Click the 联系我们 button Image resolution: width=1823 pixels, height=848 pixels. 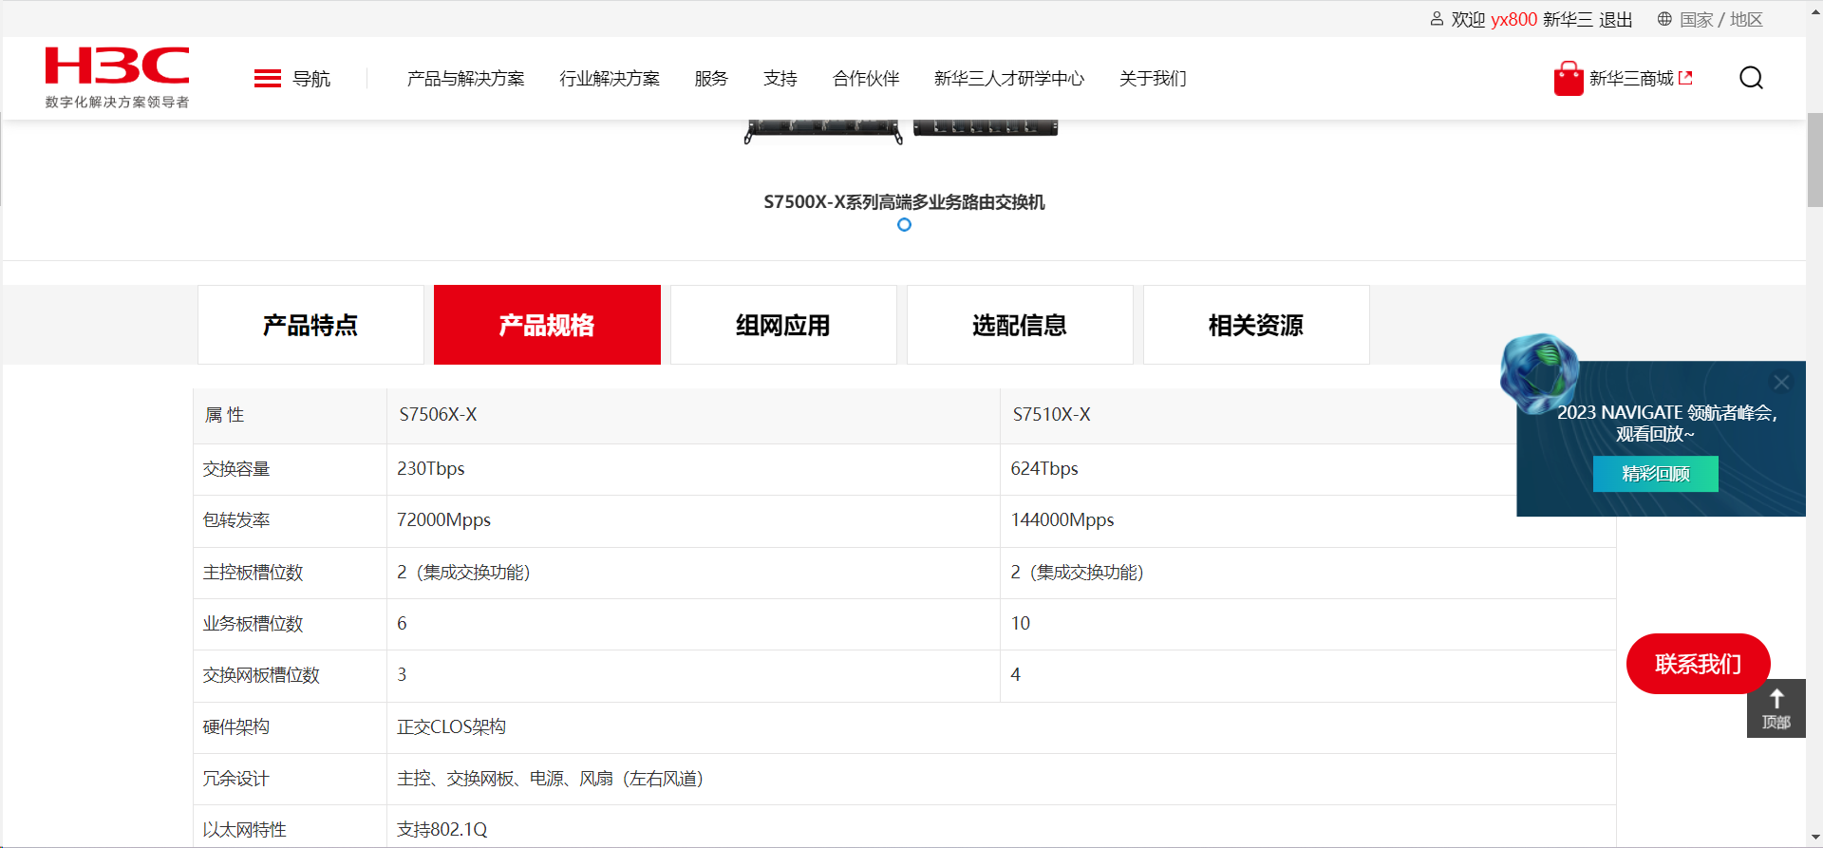1699,664
